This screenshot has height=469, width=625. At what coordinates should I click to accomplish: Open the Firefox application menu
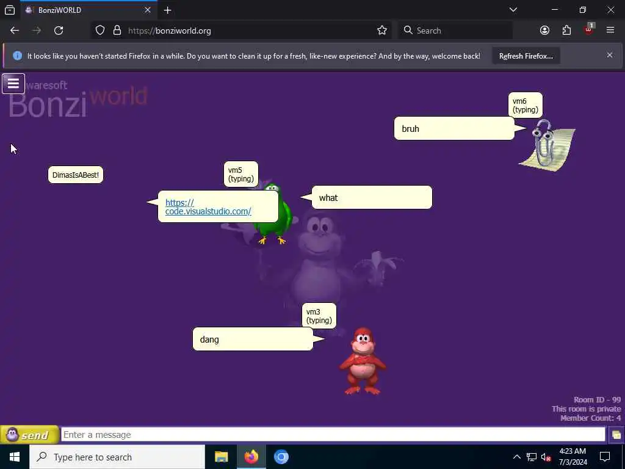(610, 31)
